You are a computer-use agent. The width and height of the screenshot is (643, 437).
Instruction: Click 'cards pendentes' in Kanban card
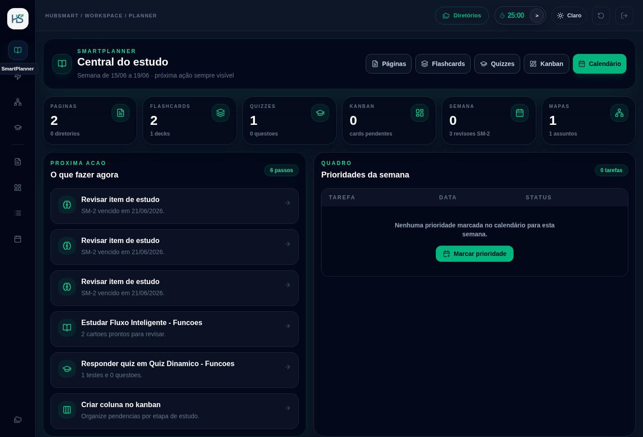click(x=371, y=134)
